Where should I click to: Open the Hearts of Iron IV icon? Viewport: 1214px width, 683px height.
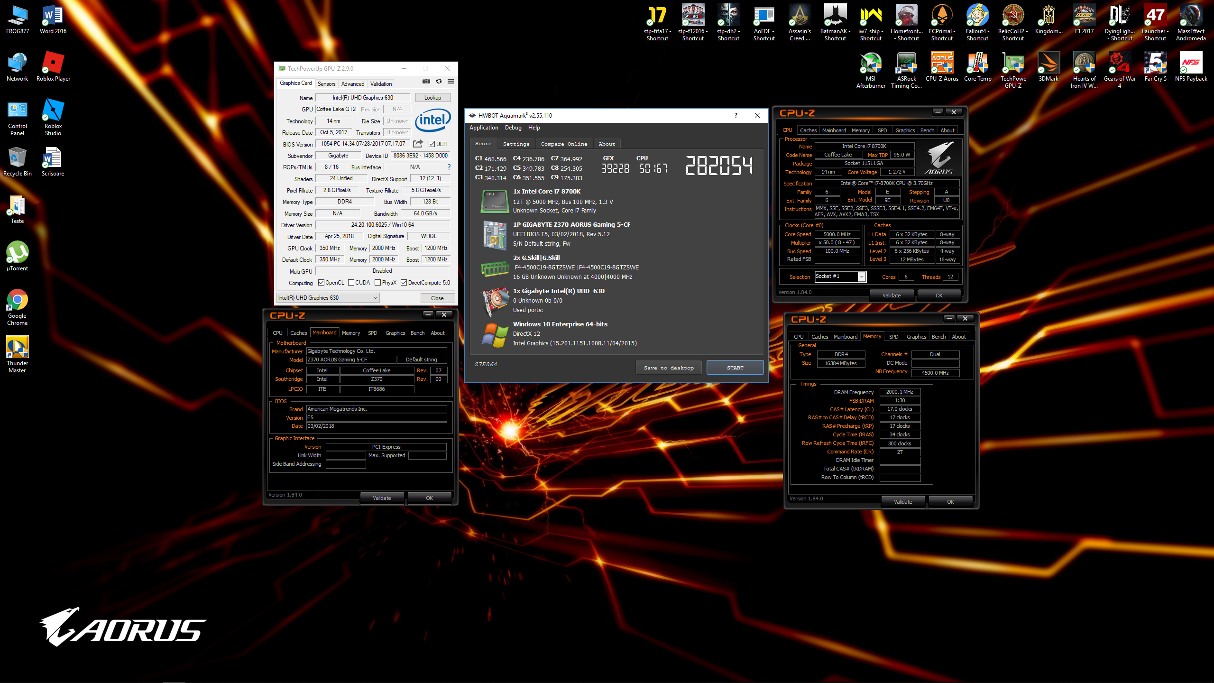1084,70
